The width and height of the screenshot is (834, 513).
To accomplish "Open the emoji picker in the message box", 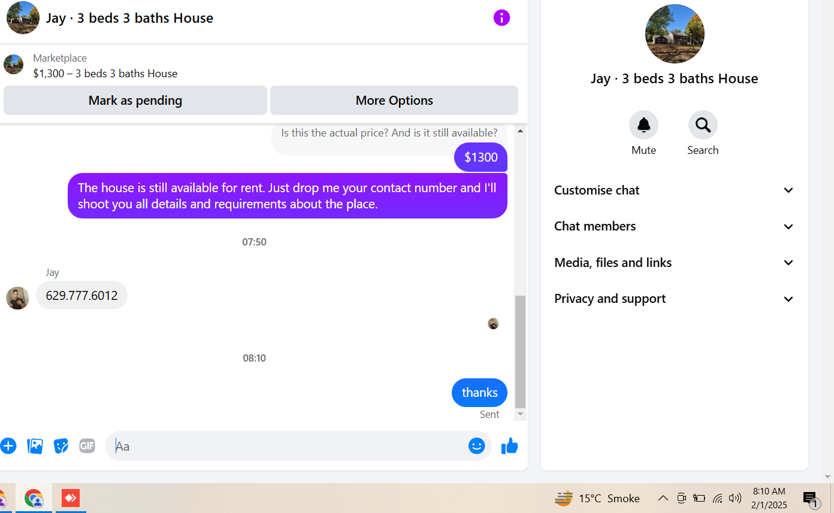I will [x=476, y=446].
